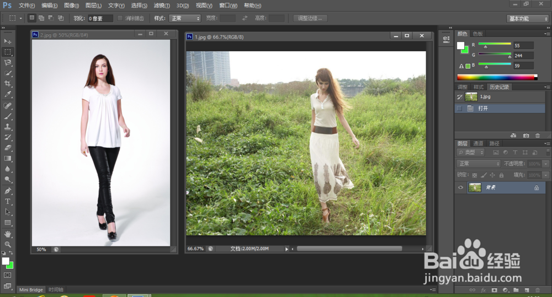Select the Gradient tool
The image size is (552, 297).
7,159
